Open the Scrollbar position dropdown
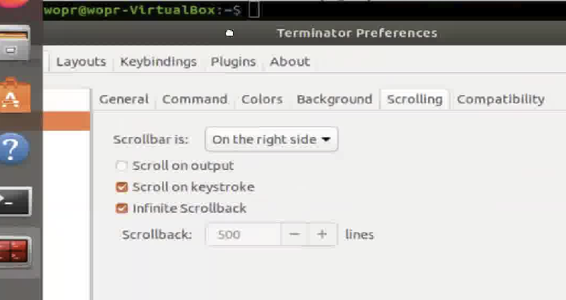Screen dimensions: 566x300 tap(271, 139)
